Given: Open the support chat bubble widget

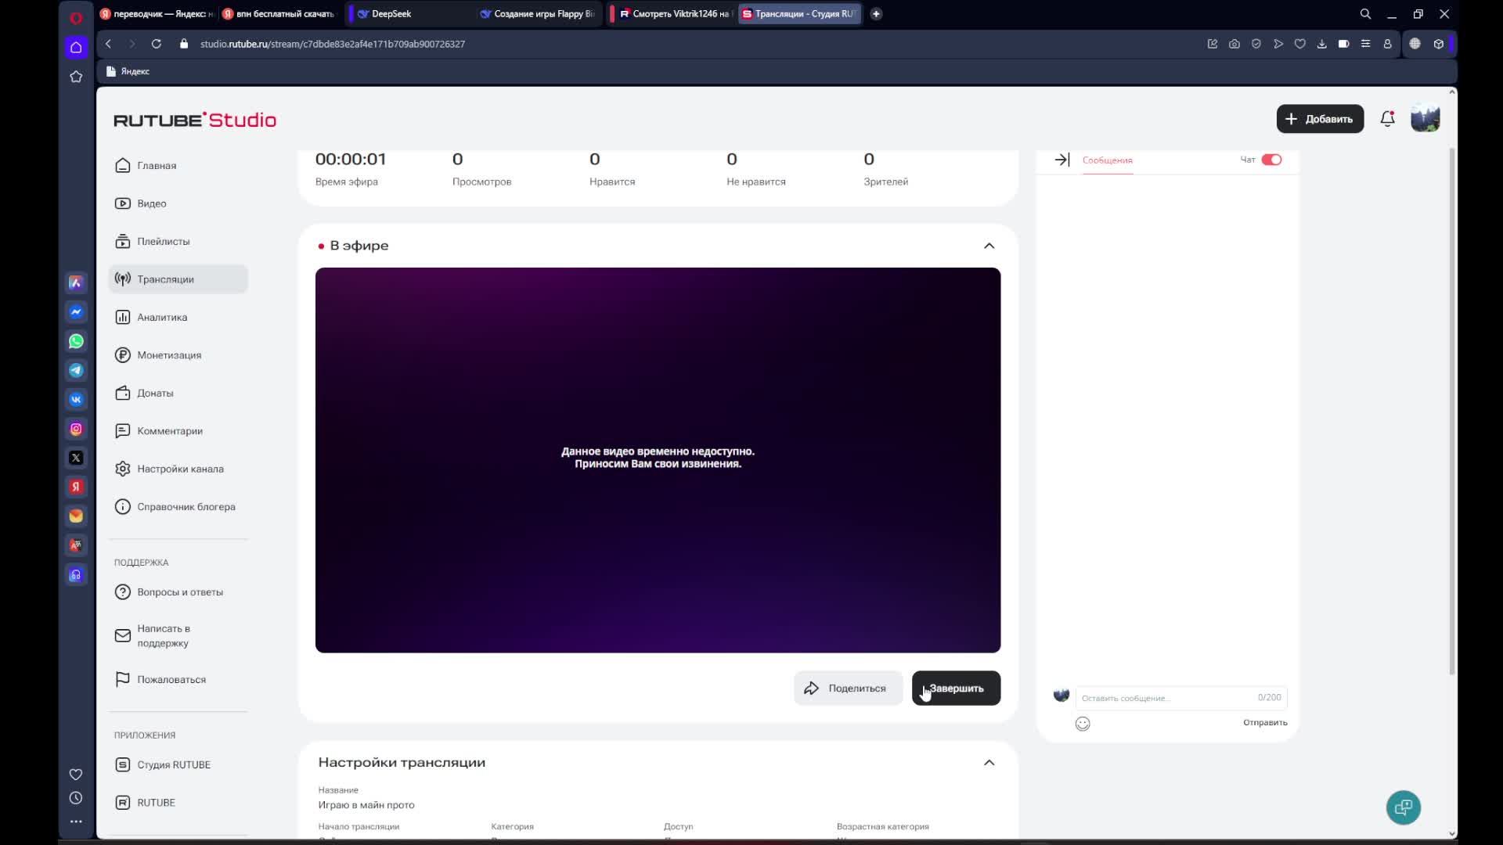Looking at the screenshot, I should tap(1403, 807).
